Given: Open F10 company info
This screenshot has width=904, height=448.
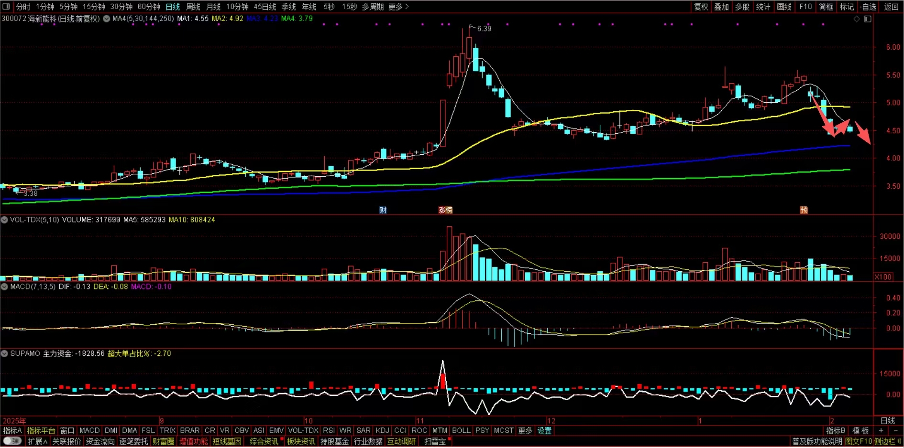Looking at the screenshot, I should click(805, 7).
